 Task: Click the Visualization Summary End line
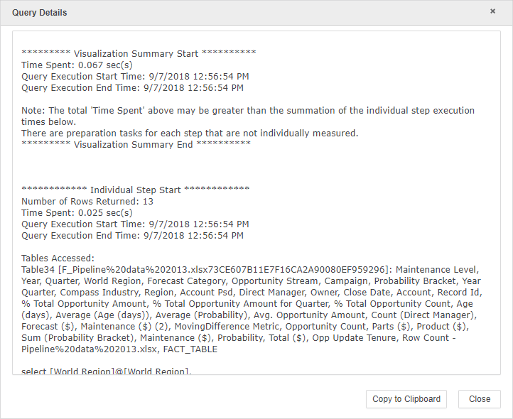pos(136,145)
